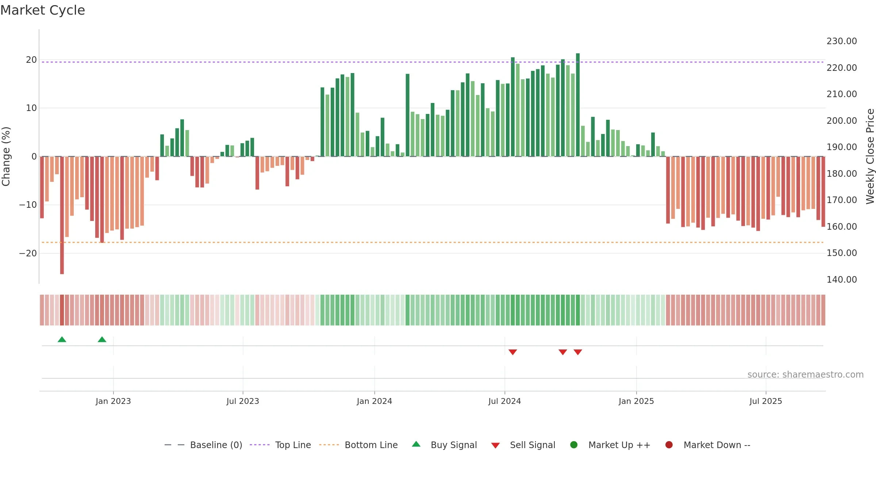Click the purple dotted Top Line legend swatch

[260, 445]
